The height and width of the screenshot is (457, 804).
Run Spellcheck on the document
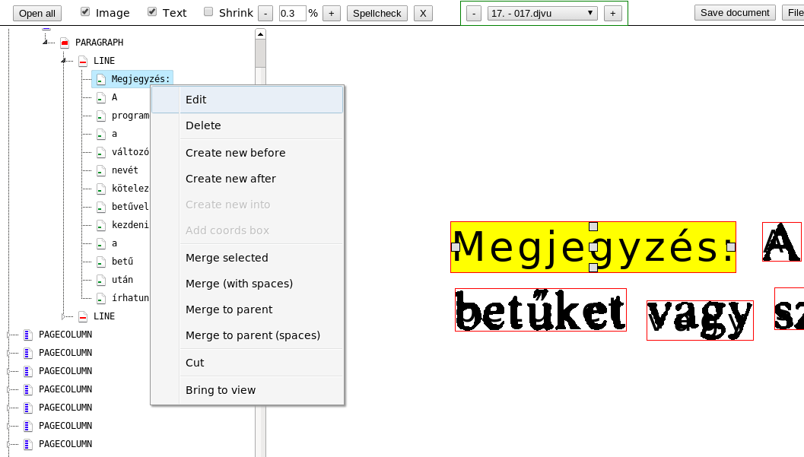click(x=377, y=12)
